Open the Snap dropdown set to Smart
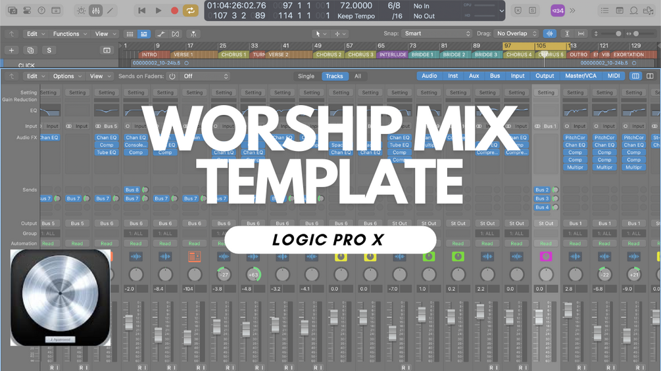 click(437, 33)
